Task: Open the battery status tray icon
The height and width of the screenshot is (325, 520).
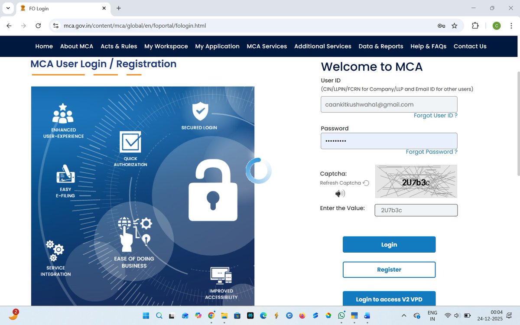Action: click(468, 315)
